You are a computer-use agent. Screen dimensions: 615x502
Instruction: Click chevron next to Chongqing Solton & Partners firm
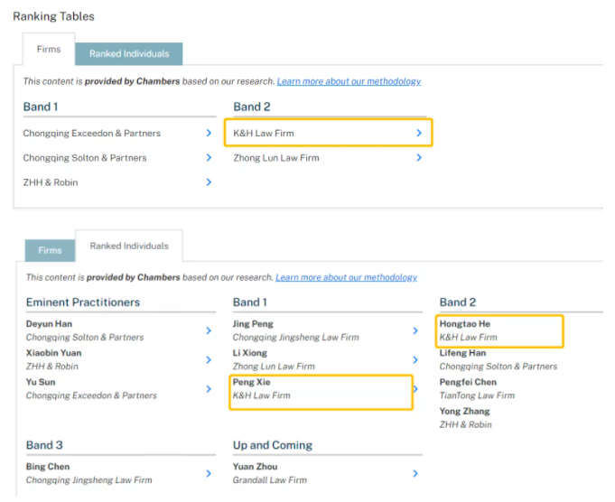209,158
